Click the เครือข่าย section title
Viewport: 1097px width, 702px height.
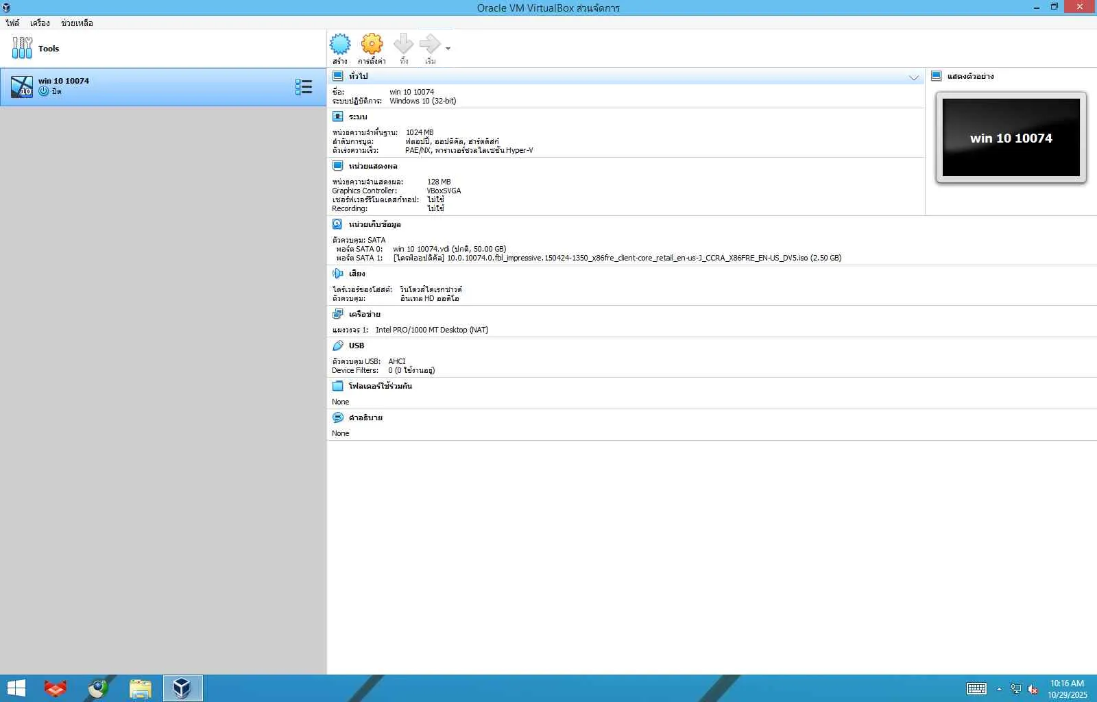365,314
